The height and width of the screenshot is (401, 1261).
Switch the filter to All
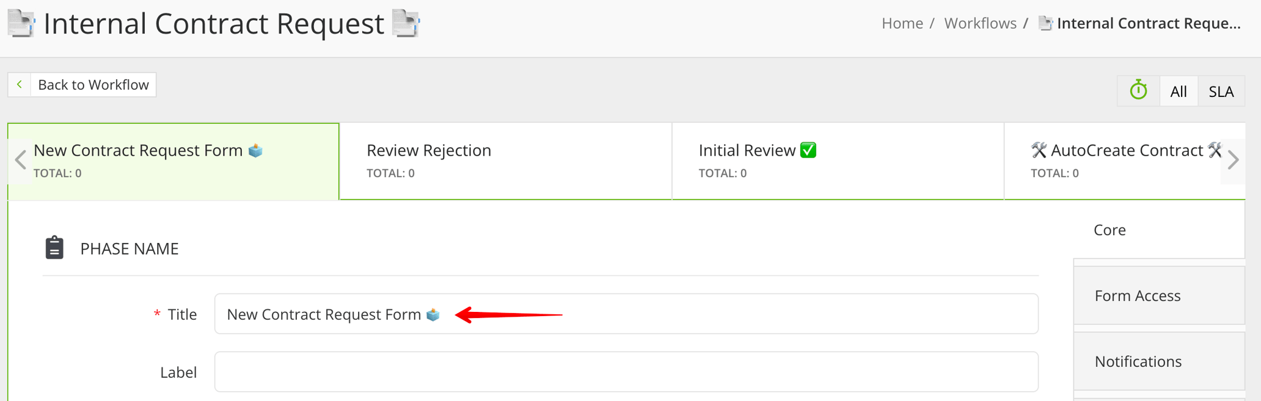pos(1179,90)
